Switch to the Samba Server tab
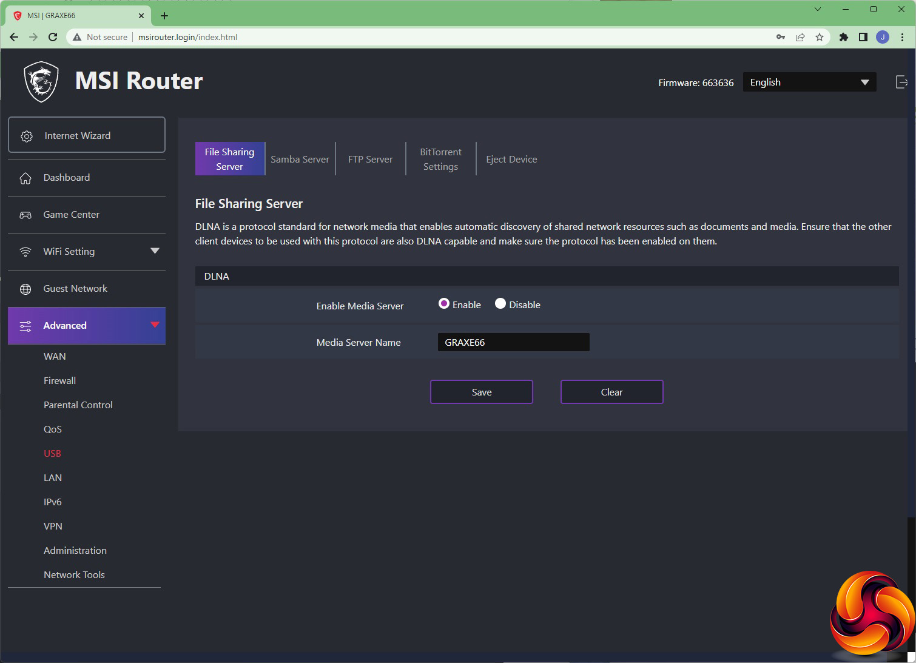The height and width of the screenshot is (663, 916). click(x=300, y=159)
